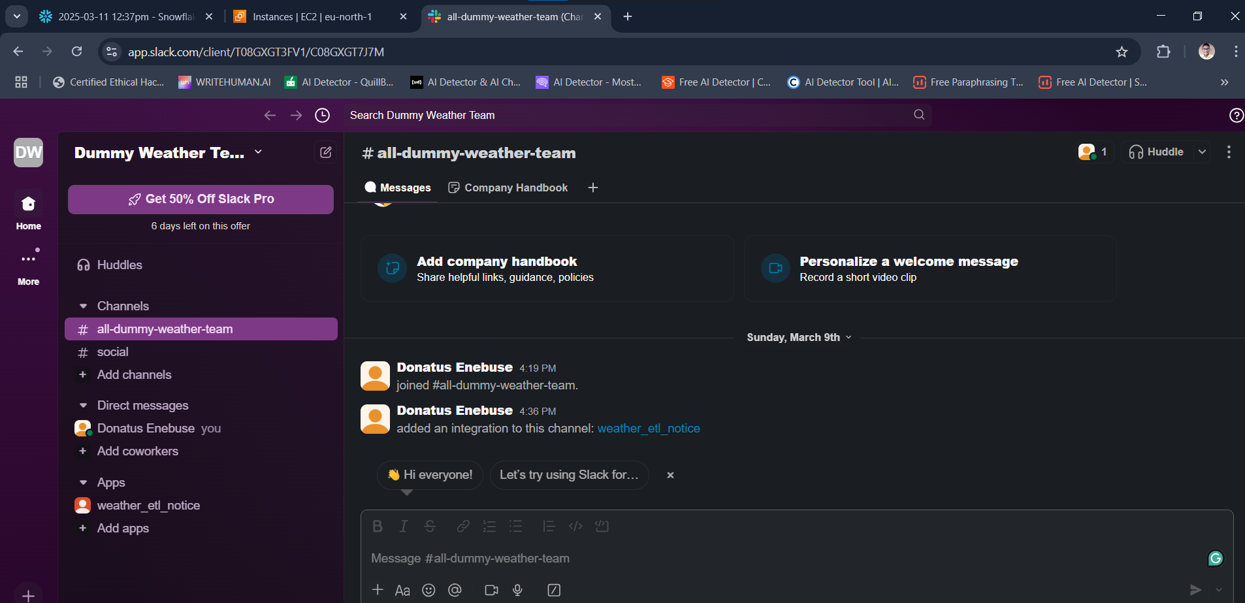
Task: Switch to the Snowflake browser tab
Action: 126,16
